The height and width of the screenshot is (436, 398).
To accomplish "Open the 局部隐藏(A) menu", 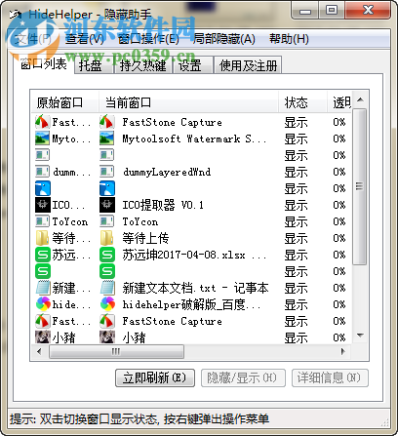I will pyautogui.click(x=224, y=39).
